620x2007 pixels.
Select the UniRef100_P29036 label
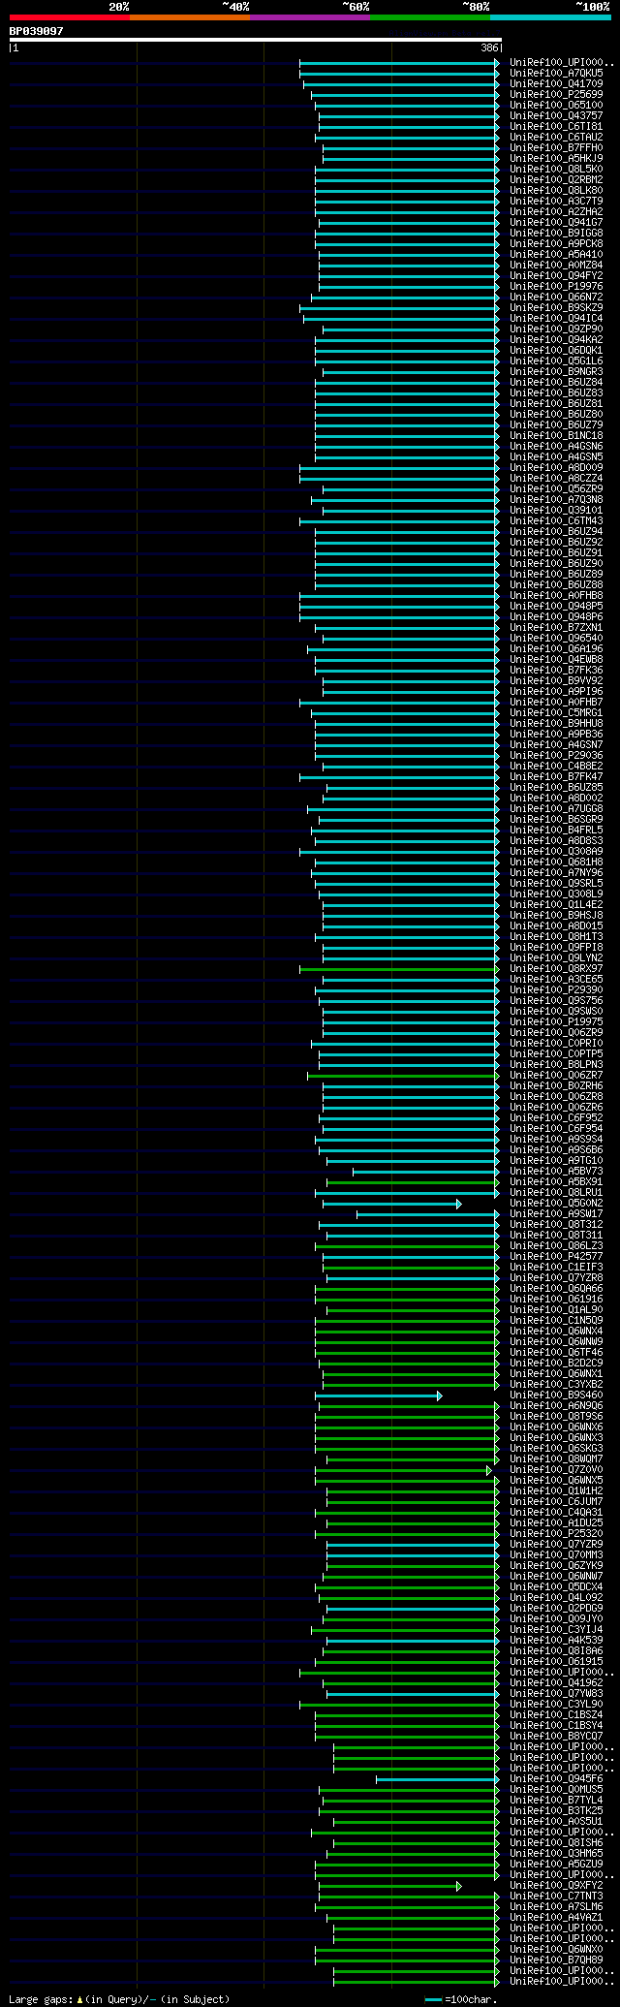[x=556, y=755]
